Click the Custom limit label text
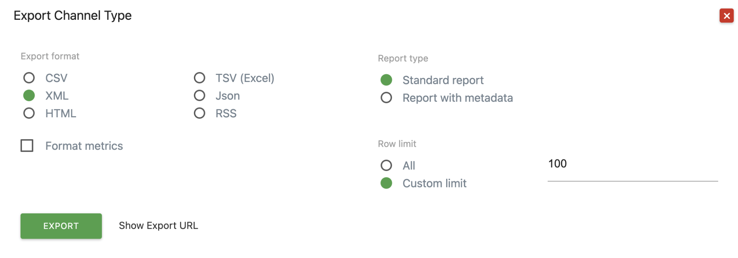 [434, 183]
